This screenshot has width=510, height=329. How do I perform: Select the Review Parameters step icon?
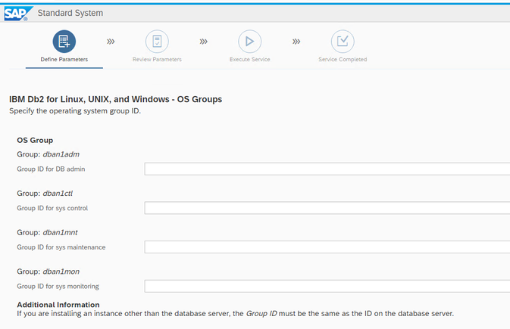(157, 42)
